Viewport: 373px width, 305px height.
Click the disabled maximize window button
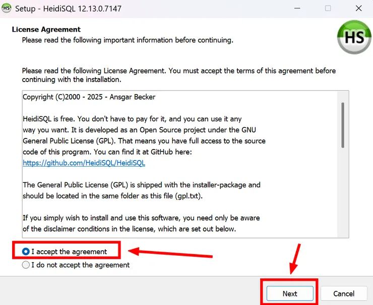click(328, 9)
